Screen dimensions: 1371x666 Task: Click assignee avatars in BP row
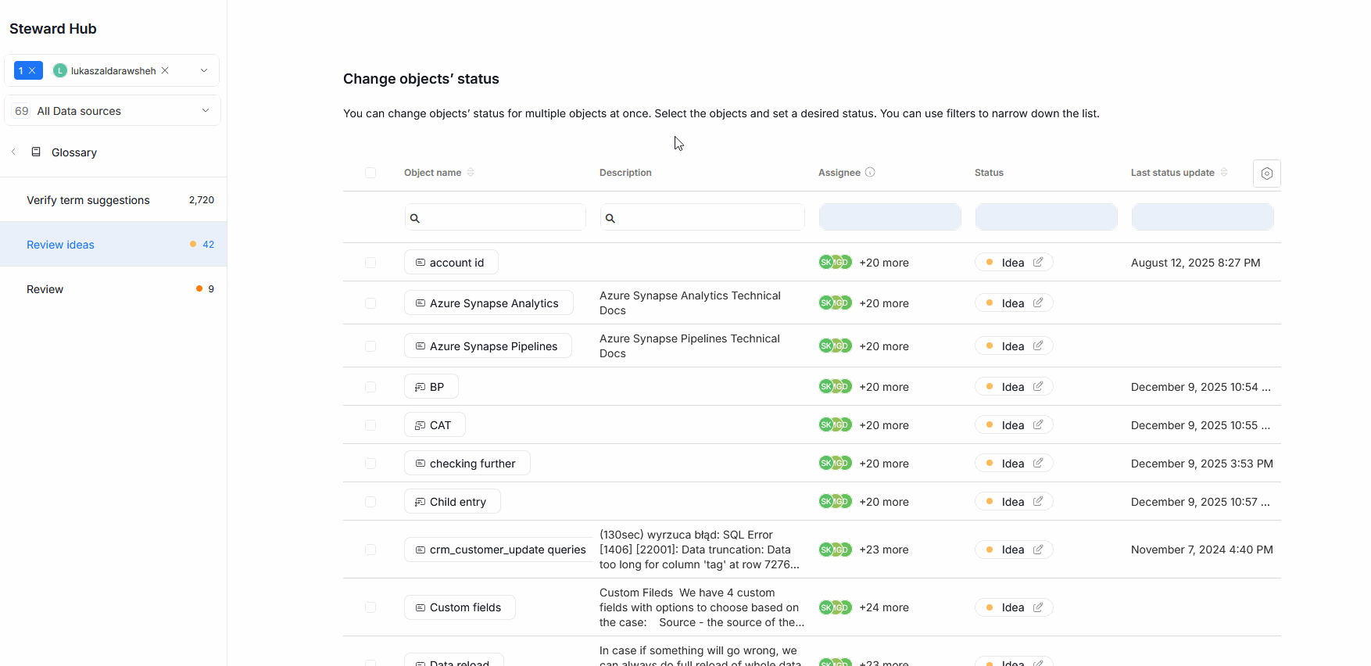click(x=835, y=386)
